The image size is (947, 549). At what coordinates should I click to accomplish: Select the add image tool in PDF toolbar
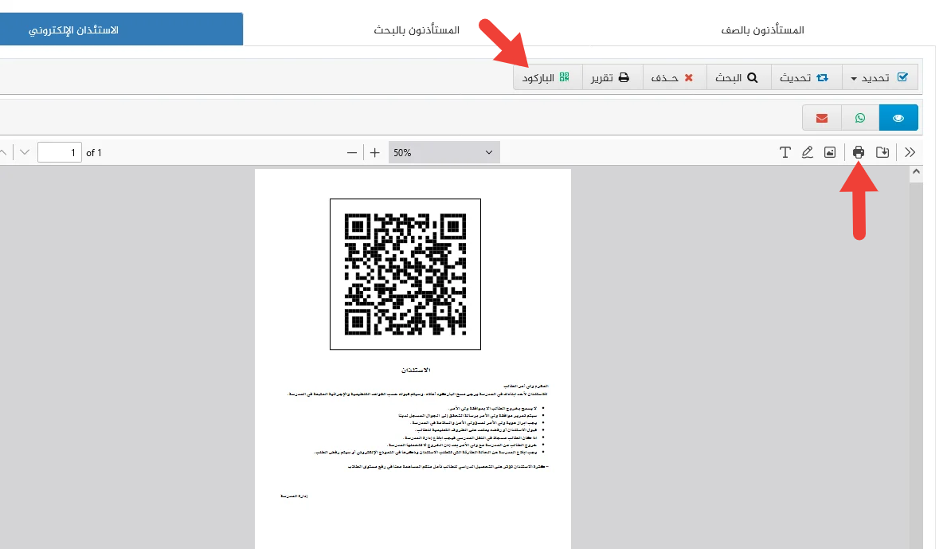pyautogui.click(x=830, y=152)
